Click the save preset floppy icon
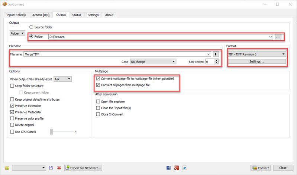Image resolution: width=297 pixels, height=175 pixels. click(x=51, y=168)
